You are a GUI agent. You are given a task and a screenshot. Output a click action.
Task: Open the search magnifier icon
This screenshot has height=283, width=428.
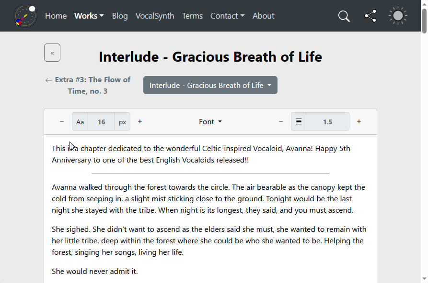pyautogui.click(x=344, y=16)
